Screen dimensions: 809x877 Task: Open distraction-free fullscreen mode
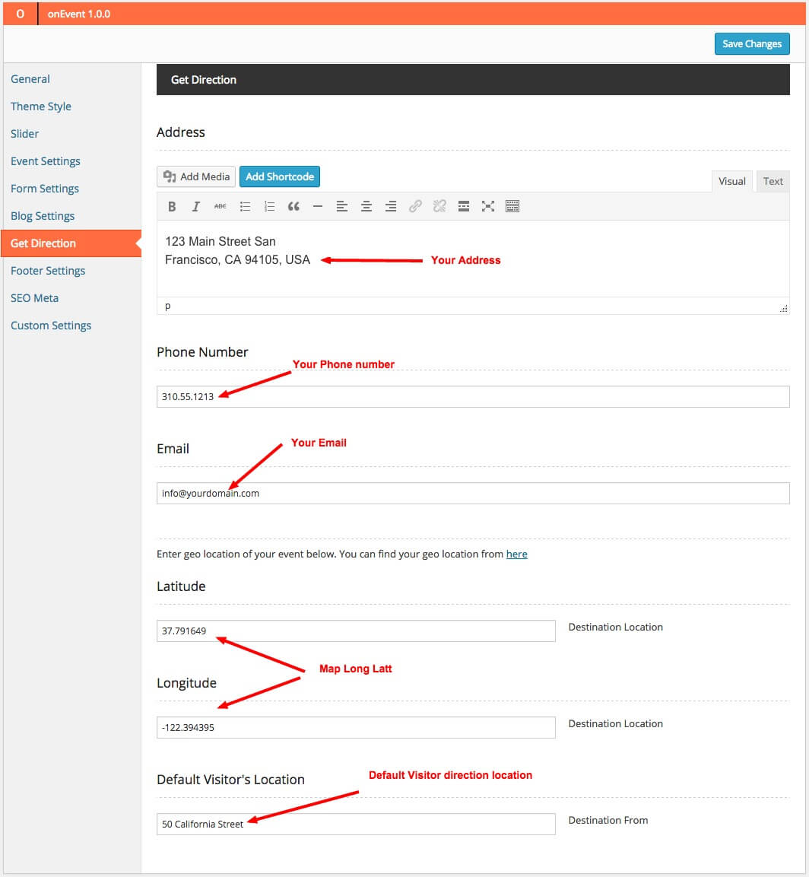(488, 206)
